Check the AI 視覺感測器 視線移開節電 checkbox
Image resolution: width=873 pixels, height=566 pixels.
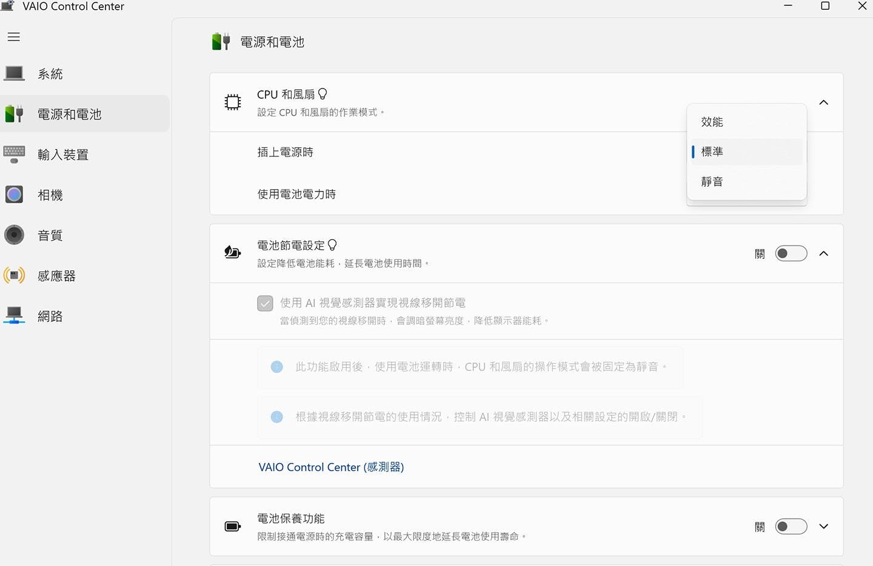pos(265,303)
